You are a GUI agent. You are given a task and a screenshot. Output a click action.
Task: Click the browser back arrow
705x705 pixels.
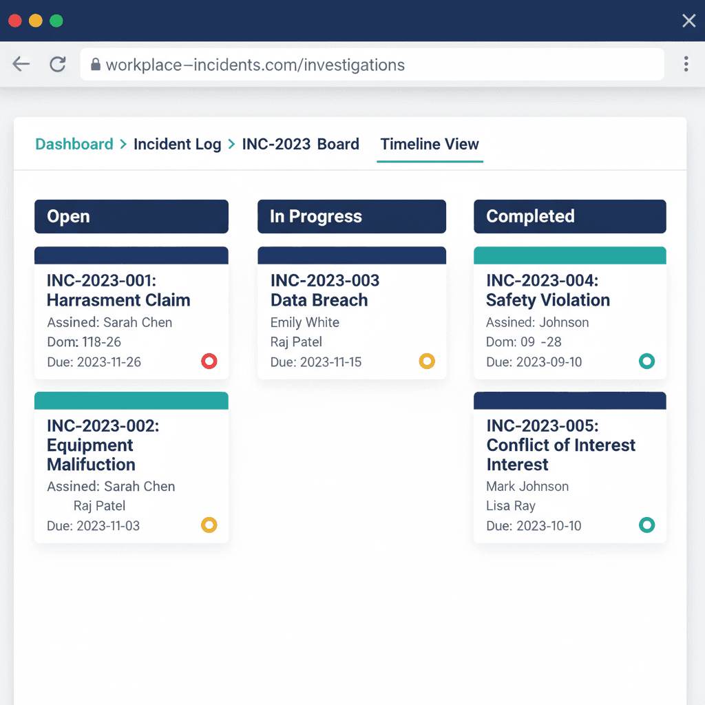21,63
